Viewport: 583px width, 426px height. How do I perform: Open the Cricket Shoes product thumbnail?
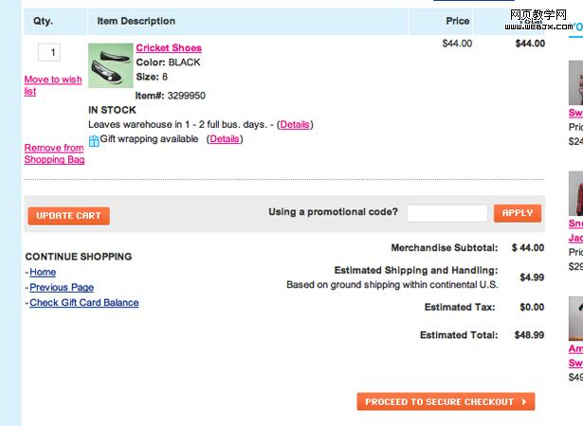point(109,66)
